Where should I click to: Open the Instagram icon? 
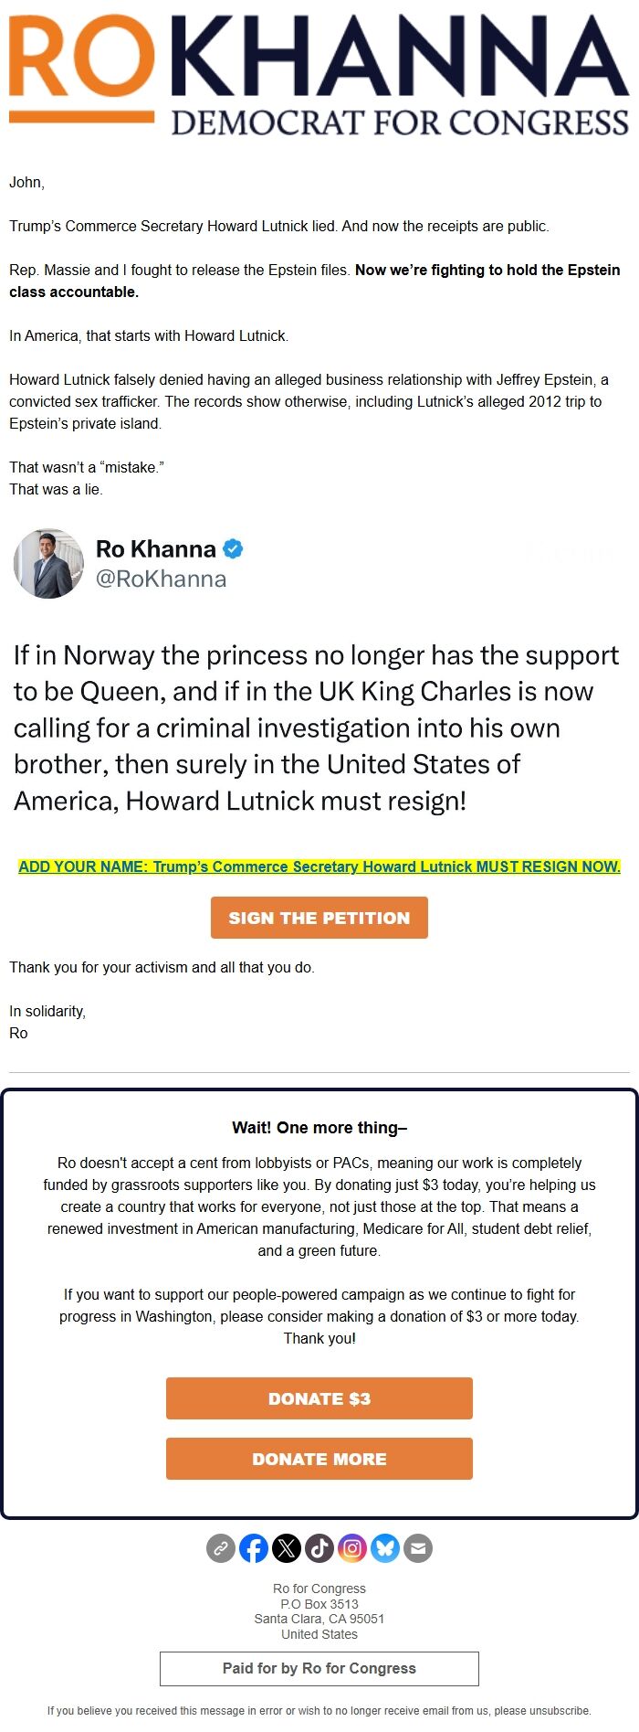[352, 1548]
